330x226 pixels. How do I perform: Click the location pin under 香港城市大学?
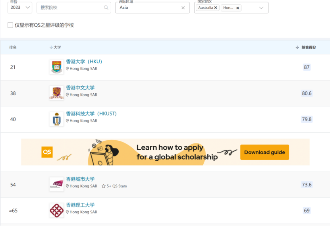[68, 186]
